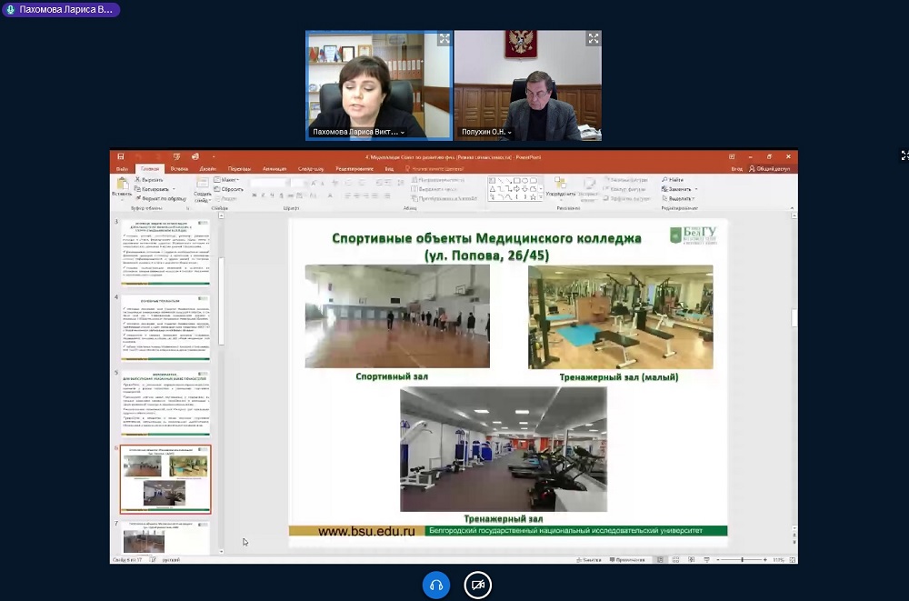Expand Пахомова video tile to fullscreen
Image resolution: width=909 pixels, height=601 pixels.
444,39
